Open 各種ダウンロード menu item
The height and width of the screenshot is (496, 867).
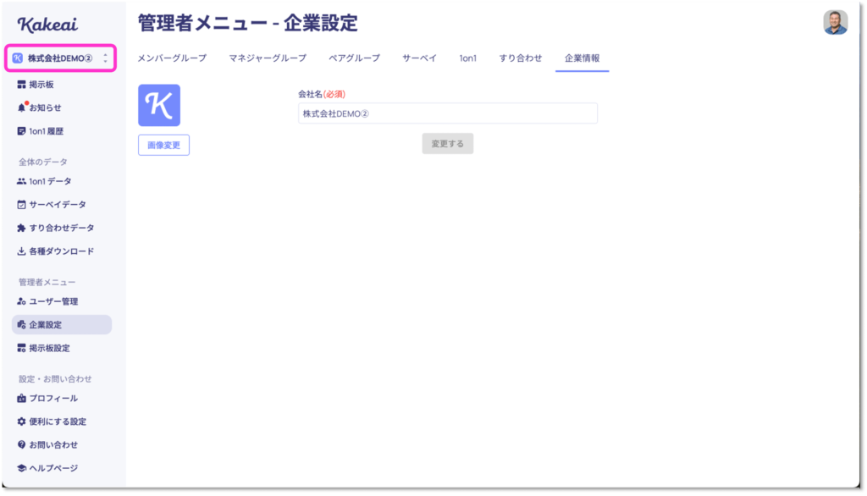[62, 251]
